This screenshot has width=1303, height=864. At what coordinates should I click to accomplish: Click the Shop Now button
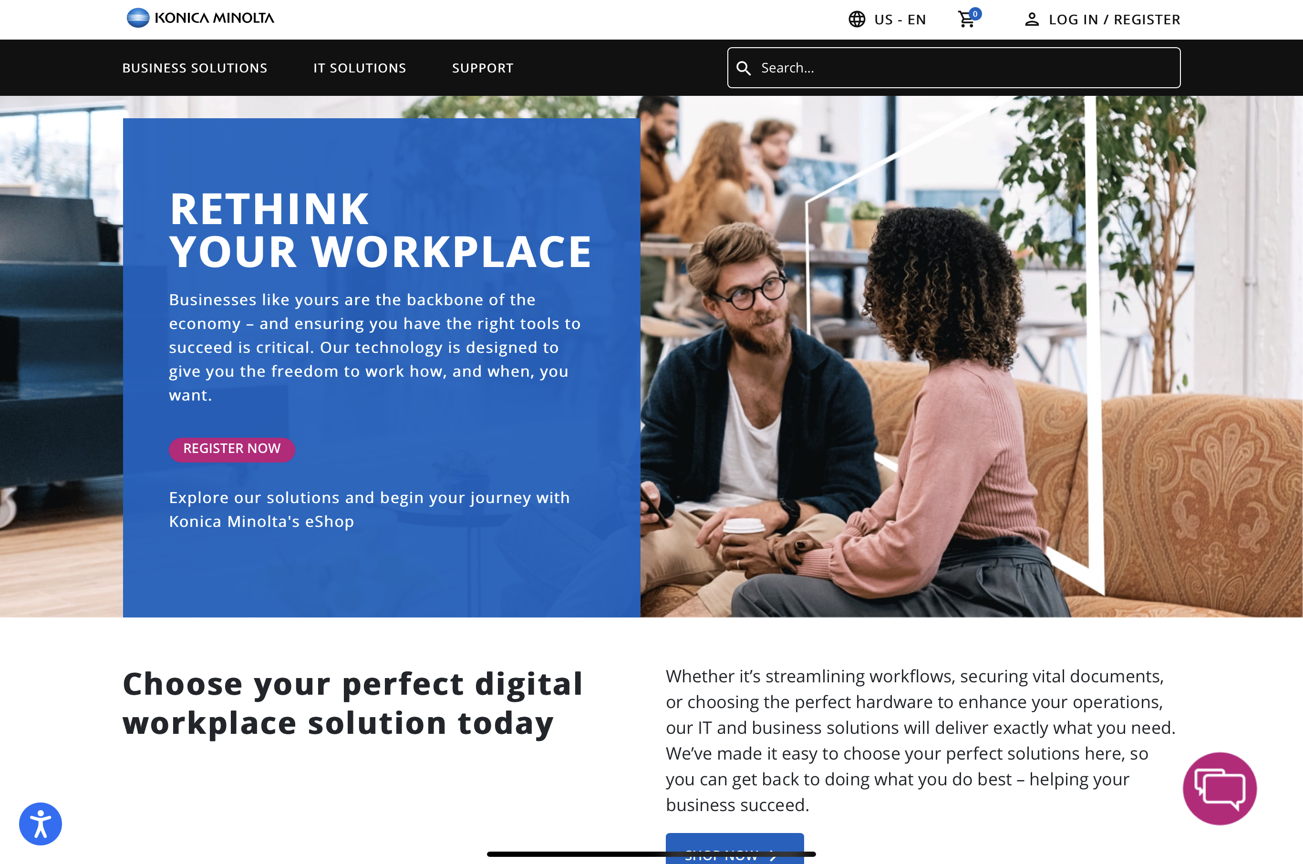tap(734, 849)
